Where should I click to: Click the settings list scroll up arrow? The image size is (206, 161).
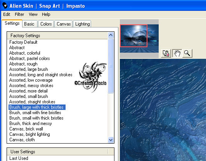pyautogui.click(x=111, y=35)
